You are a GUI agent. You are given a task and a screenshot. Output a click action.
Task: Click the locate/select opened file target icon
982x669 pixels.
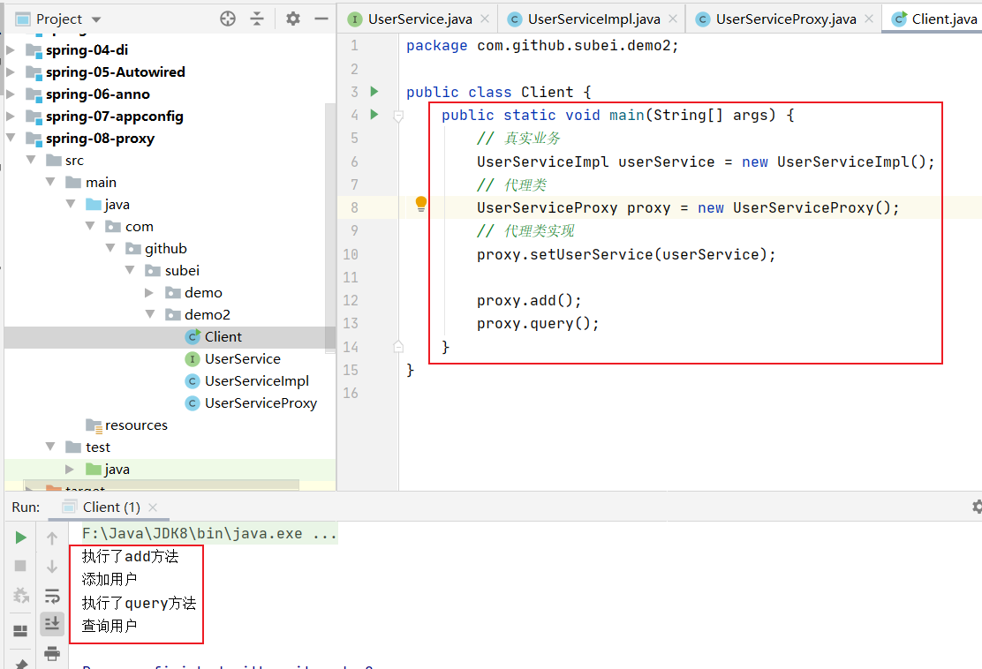click(228, 19)
